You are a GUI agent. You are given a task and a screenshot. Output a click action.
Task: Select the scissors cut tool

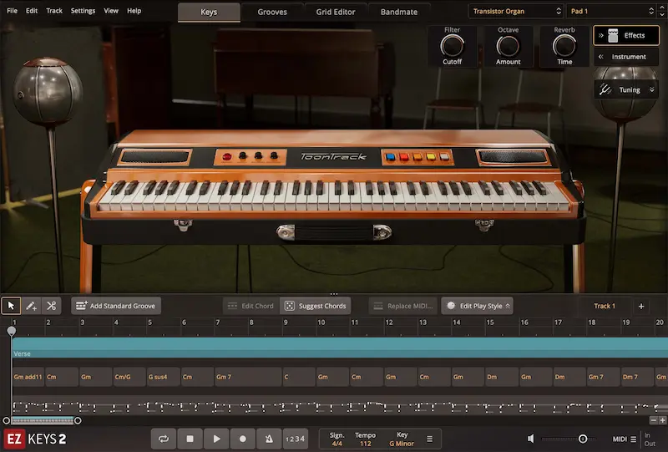52,306
